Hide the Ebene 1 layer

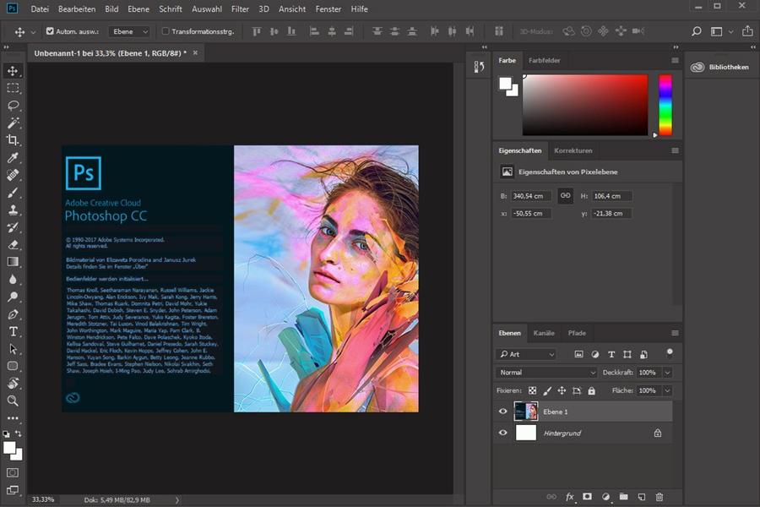click(x=503, y=412)
